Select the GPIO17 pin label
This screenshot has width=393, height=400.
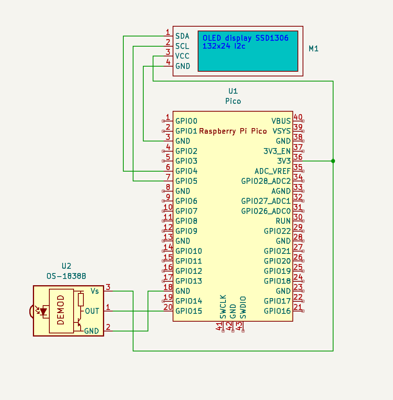(277, 301)
